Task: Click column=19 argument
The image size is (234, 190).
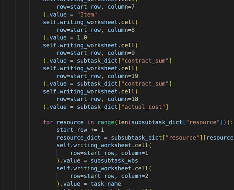Action: pos(123,76)
